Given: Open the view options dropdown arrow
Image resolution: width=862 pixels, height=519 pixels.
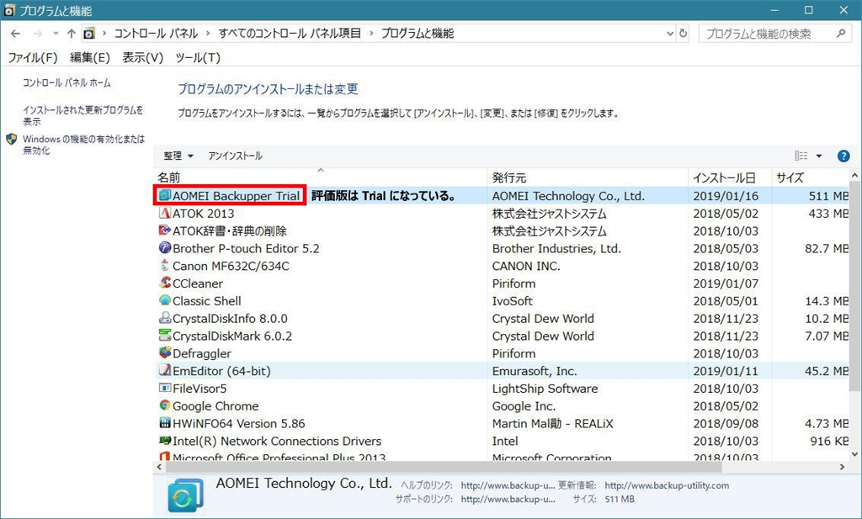Looking at the screenshot, I should click(818, 156).
